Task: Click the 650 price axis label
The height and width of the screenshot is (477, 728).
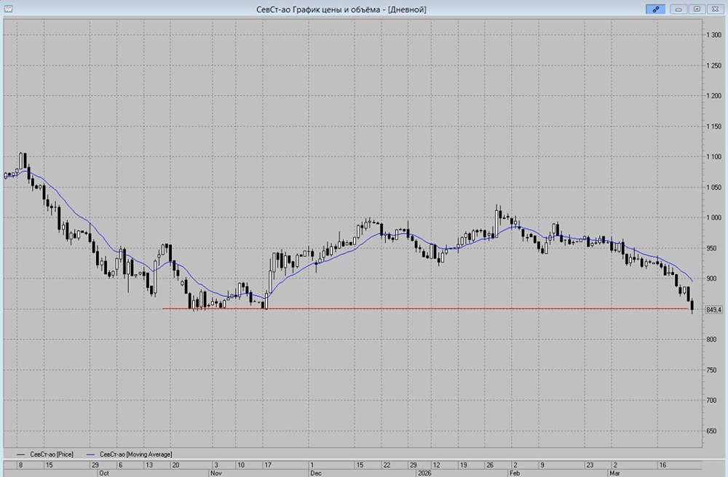Action: (x=714, y=431)
